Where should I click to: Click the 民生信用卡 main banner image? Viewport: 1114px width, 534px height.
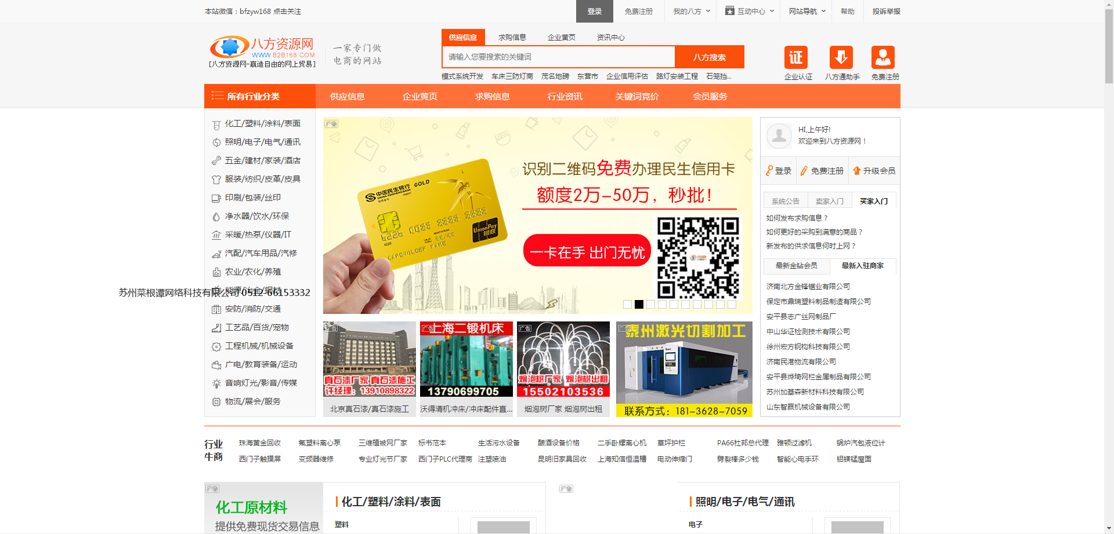coord(537,215)
